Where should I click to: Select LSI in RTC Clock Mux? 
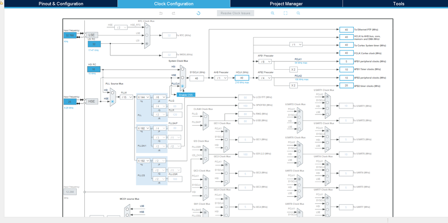[147, 43]
